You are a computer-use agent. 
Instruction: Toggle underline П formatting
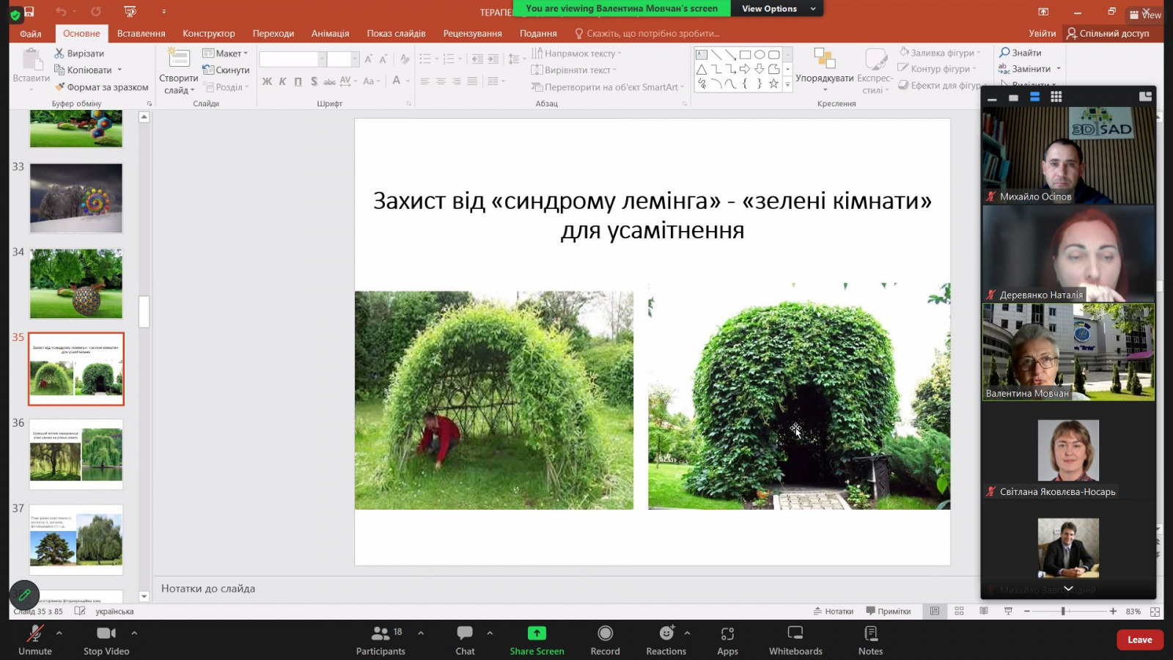[298, 81]
